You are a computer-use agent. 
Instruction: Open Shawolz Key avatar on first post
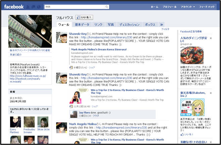[62, 37]
